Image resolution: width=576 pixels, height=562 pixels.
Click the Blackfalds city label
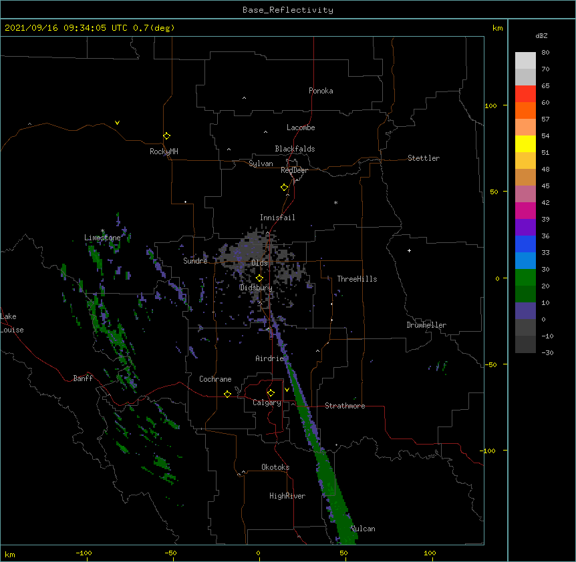coord(295,149)
